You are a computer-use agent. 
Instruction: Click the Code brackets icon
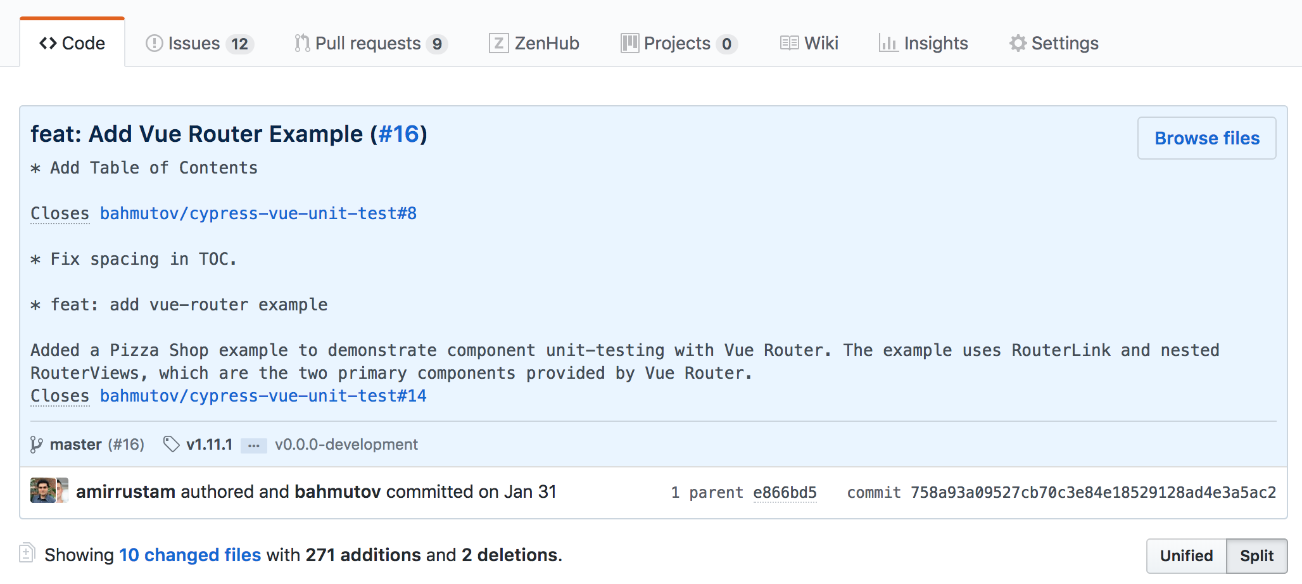tap(48, 43)
